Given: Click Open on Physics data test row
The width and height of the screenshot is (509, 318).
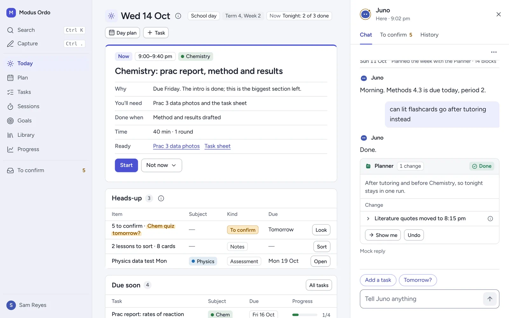Looking at the screenshot, I should [320, 261].
